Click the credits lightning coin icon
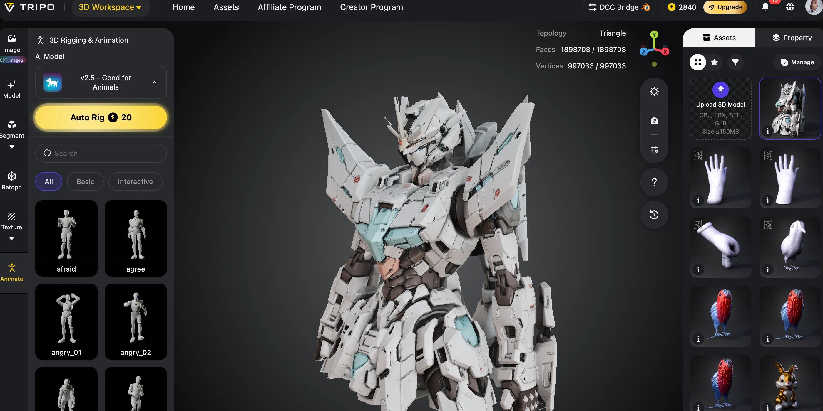 [x=671, y=7]
